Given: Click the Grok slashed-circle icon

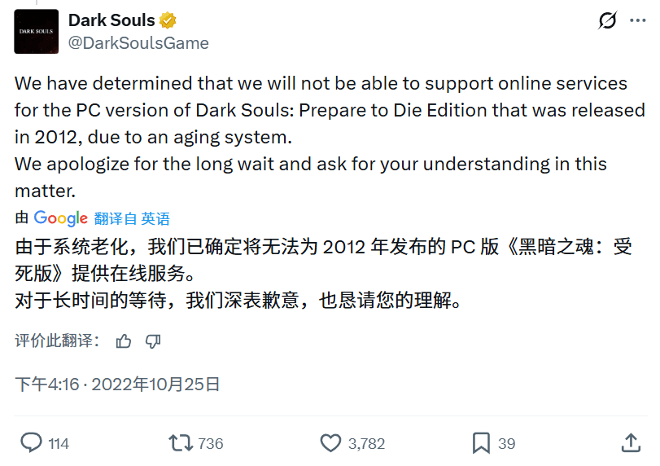Looking at the screenshot, I should (607, 20).
